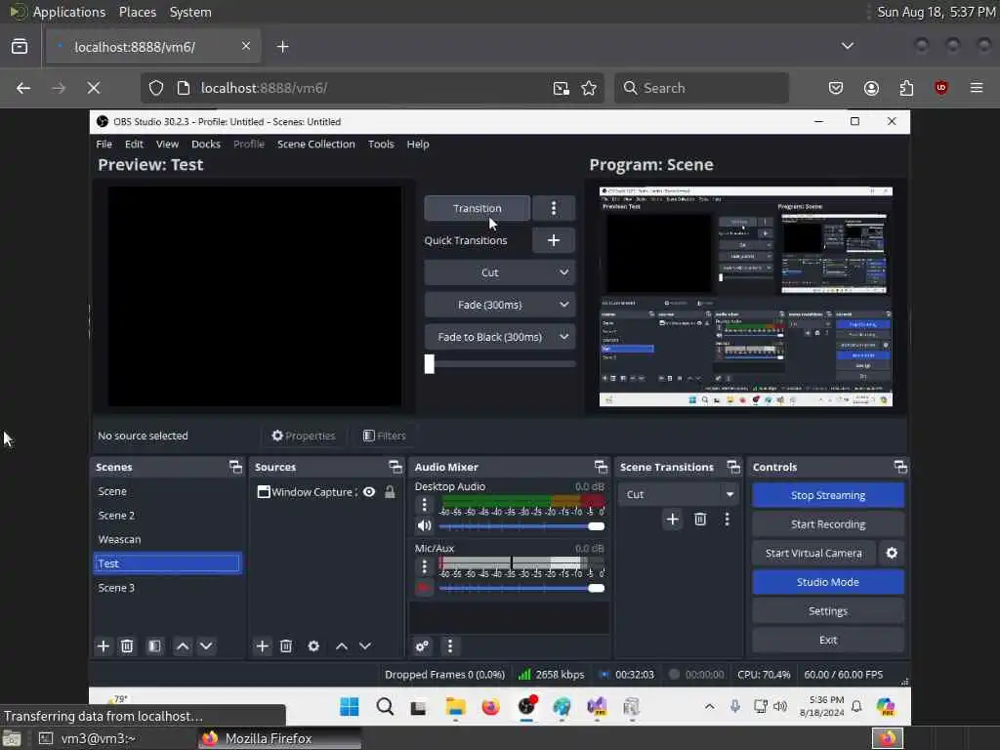Add a scene transition with plus icon
Screen dimensions: 1000x750
pyautogui.click(x=672, y=520)
